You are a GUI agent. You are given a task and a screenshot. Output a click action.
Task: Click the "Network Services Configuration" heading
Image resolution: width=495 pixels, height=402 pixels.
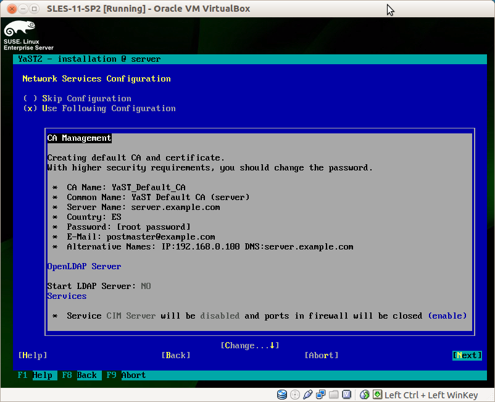click(97, 78)
